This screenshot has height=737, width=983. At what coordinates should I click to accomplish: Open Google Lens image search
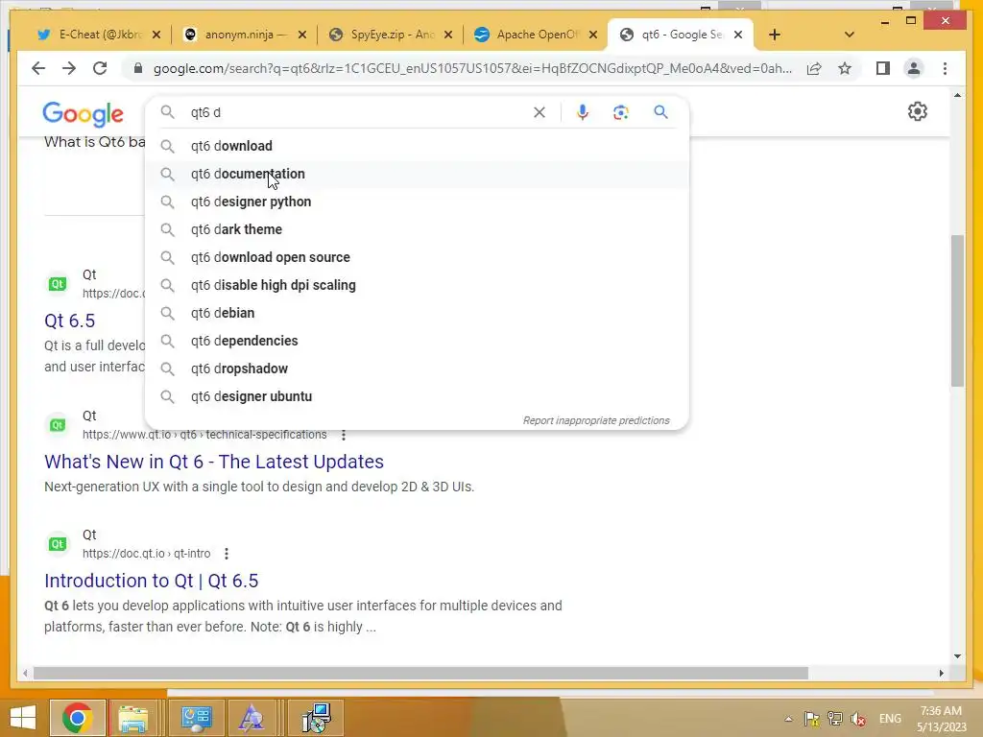click(621, 112)
